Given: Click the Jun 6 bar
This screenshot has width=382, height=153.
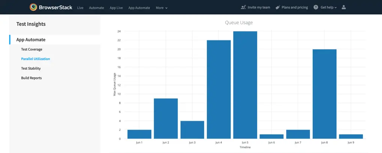Looking at the screenshot, I should [272, 137].
